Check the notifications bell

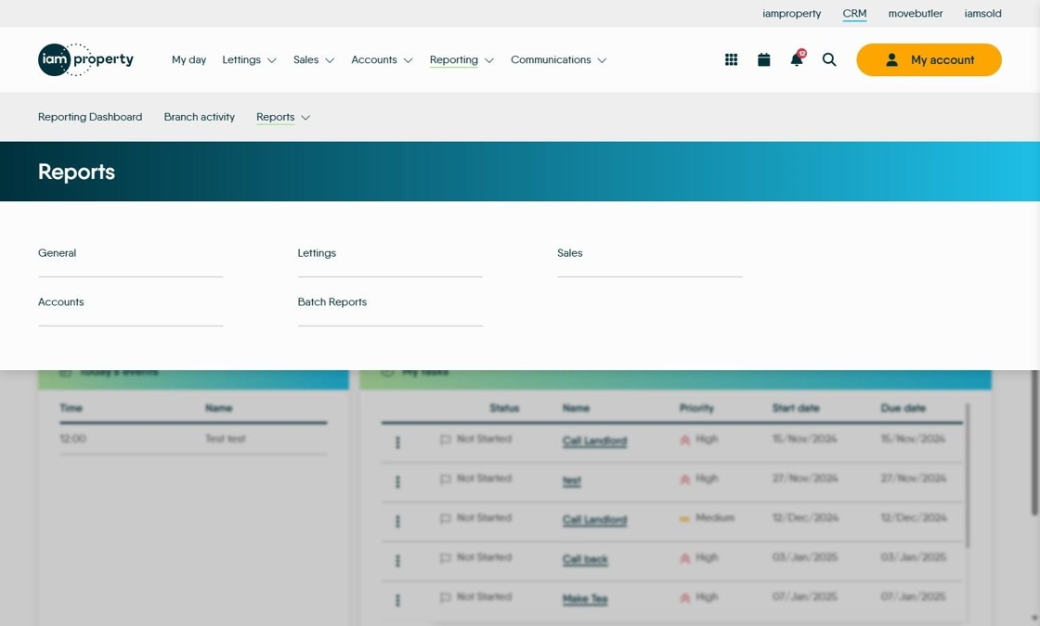coord(798,59)
